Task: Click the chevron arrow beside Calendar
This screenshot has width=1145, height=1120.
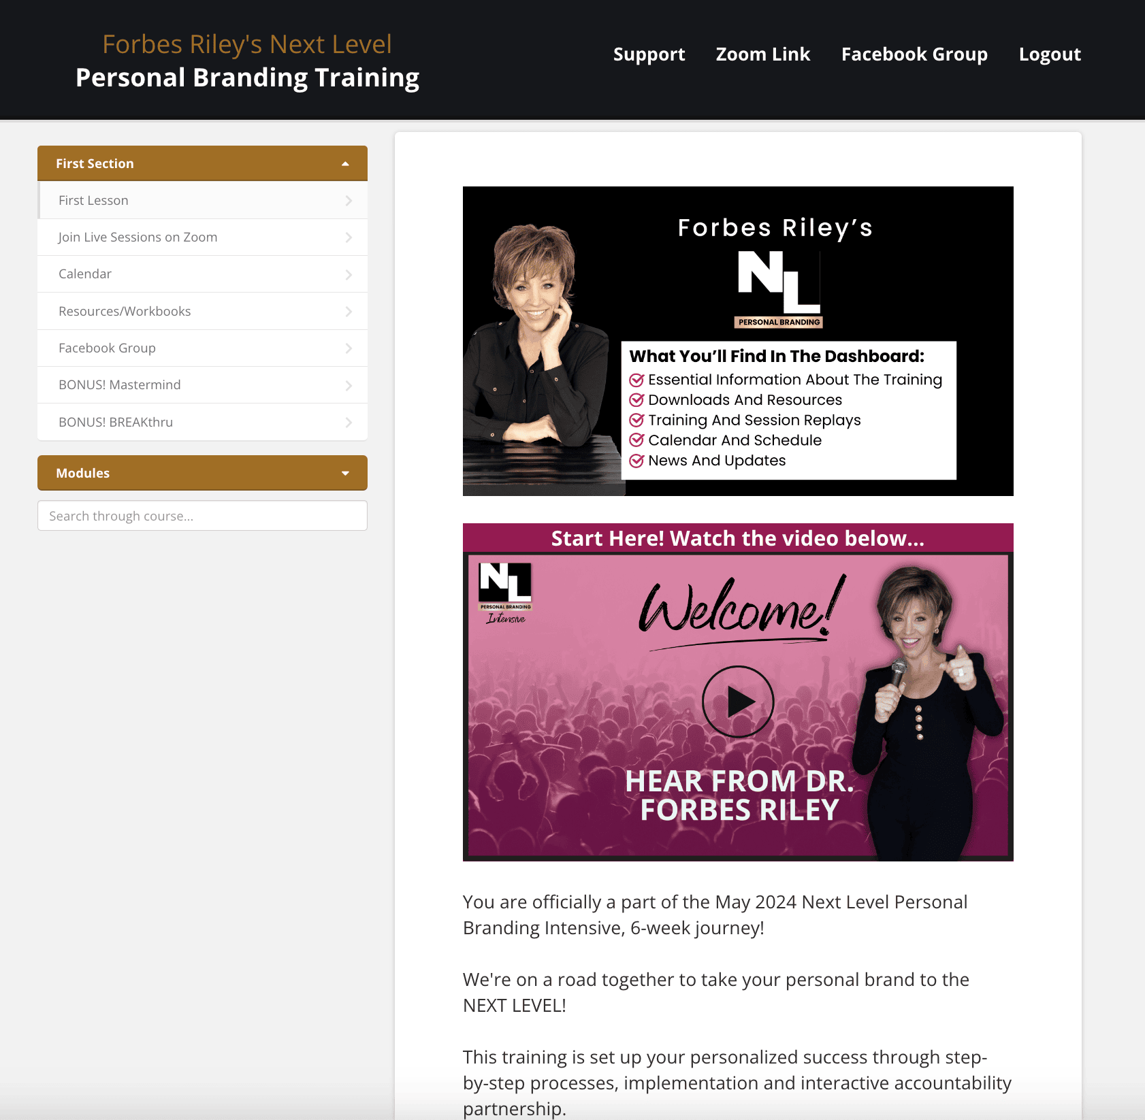Action: click(349, 274)
